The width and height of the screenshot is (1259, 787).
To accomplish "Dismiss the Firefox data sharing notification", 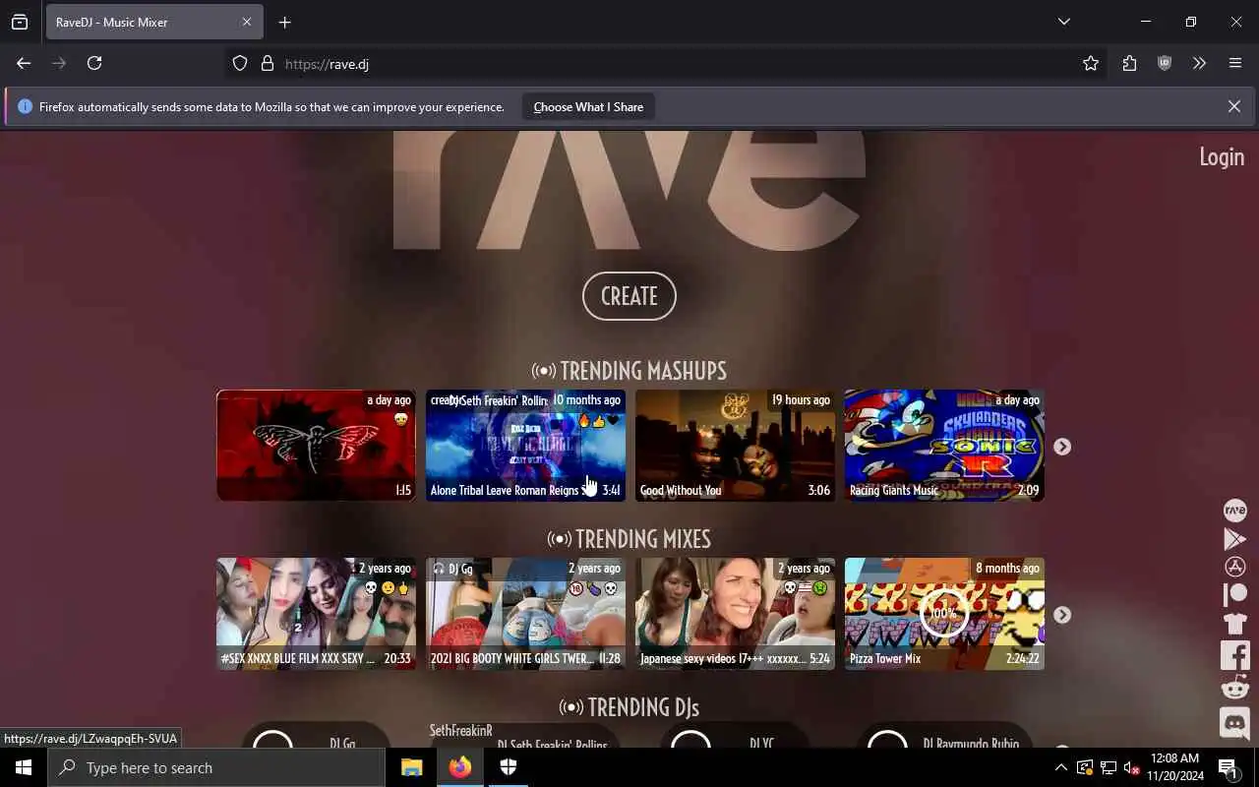I will (x=1233, y=106).
